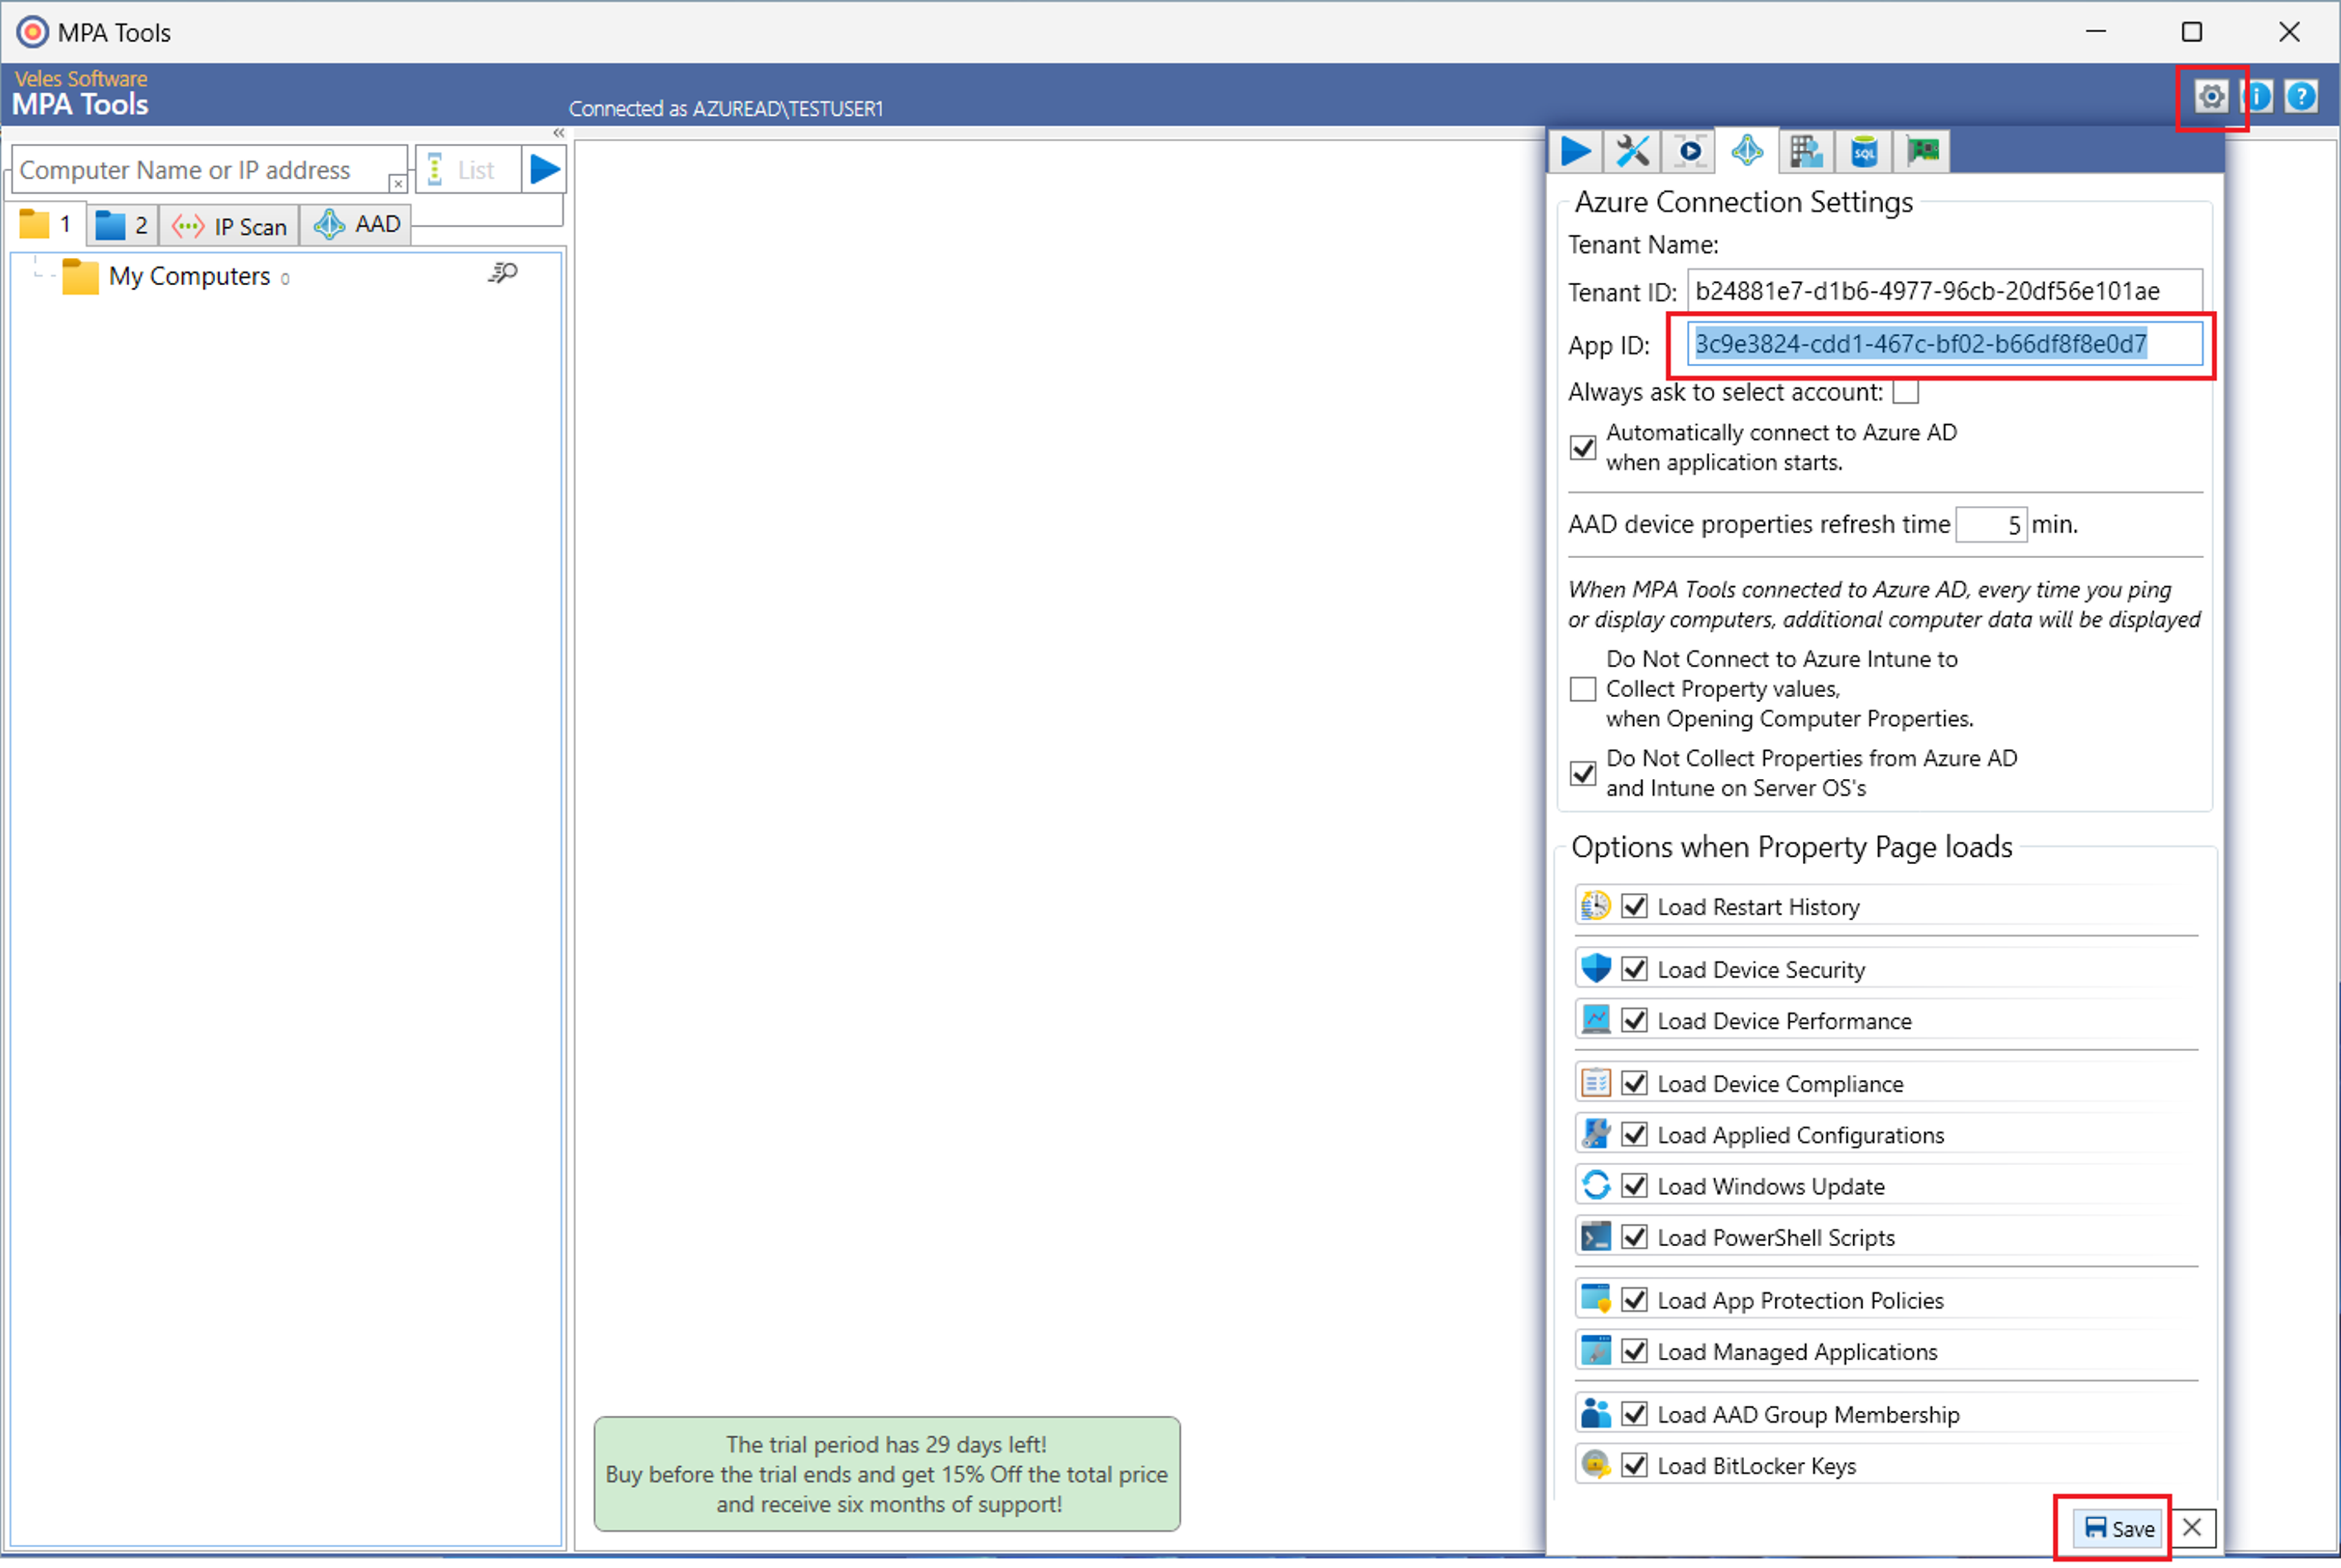Viewport: 2341px width, 1568px height.
Task: Enable Do Not Connect to Azure Intune
Action: point(1583,689)
